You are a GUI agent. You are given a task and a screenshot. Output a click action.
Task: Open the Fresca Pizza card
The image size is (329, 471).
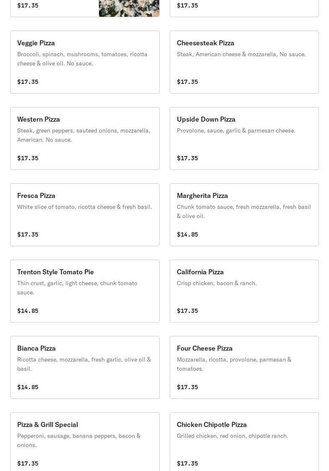point(85,215)
